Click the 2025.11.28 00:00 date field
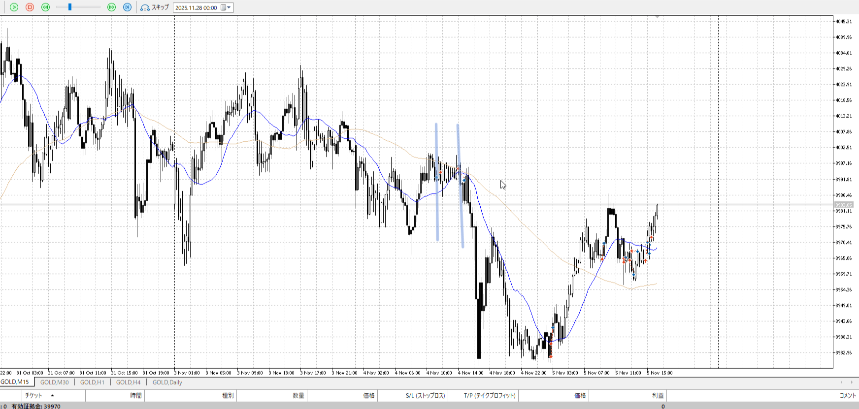859x409 pixels. click(x=196, y=7)
